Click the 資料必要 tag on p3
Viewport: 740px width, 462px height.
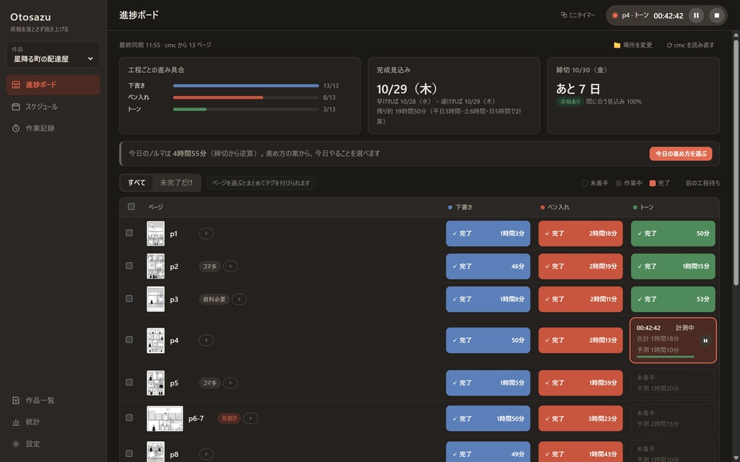tap(214, 300)
